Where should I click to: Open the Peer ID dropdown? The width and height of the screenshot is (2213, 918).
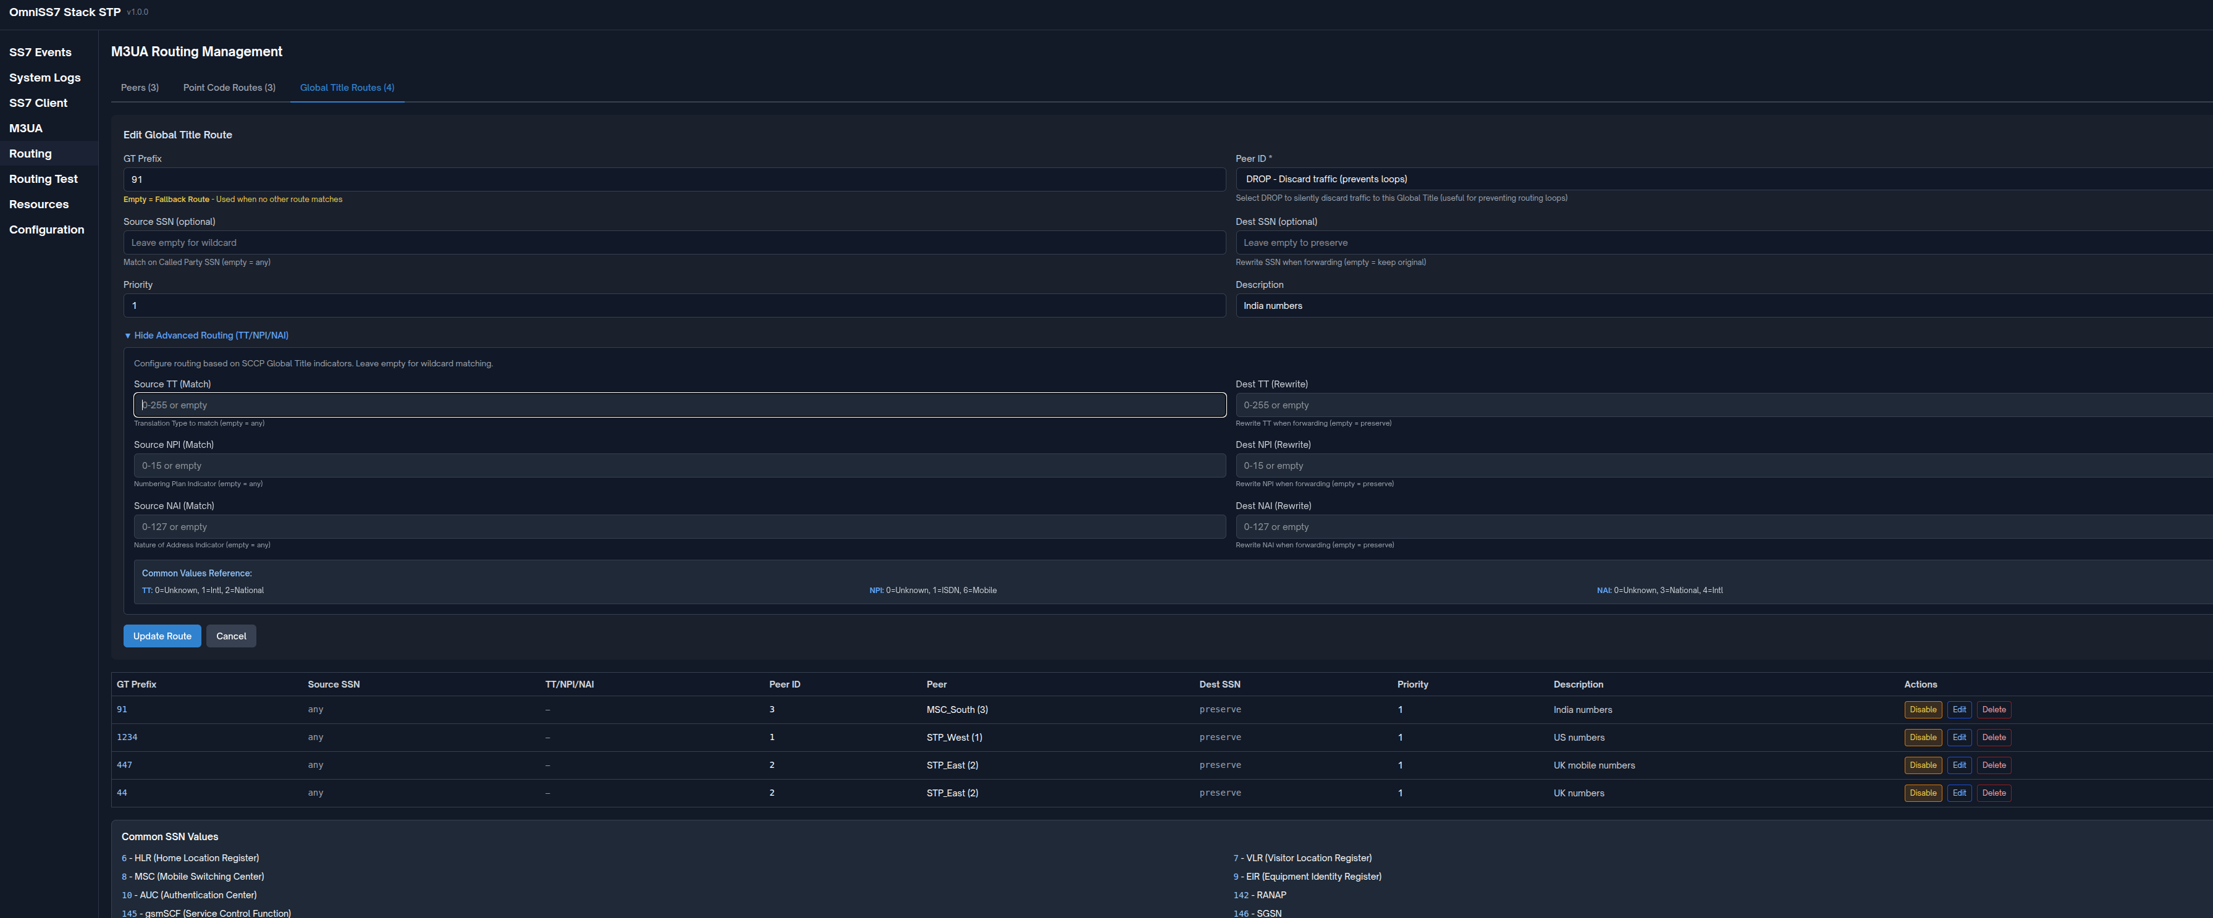(x=1718, y=179)
